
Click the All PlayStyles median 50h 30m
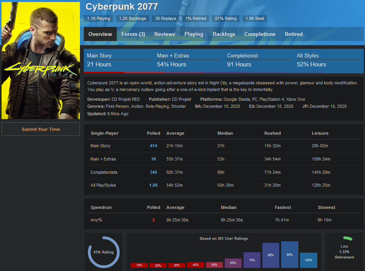(x=225, y=185)
